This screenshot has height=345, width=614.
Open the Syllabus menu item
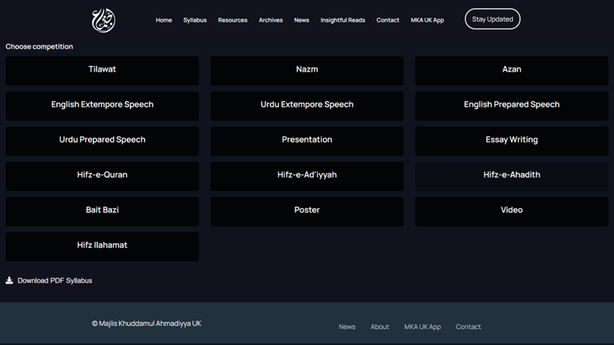pyautogui.click(x=195, y=20)
